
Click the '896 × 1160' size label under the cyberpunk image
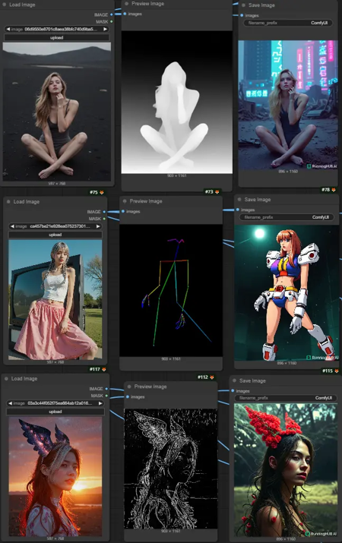click(288, 172)
